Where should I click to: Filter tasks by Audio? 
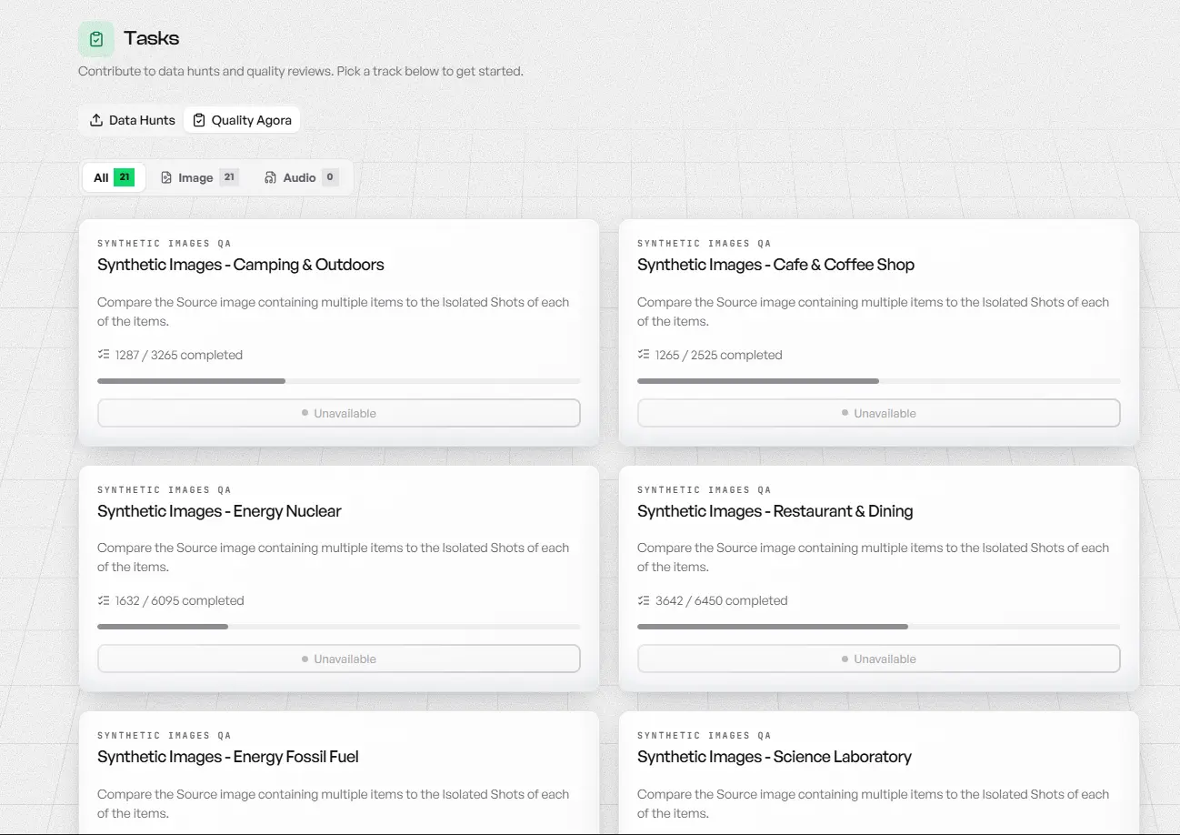point(301,177)
